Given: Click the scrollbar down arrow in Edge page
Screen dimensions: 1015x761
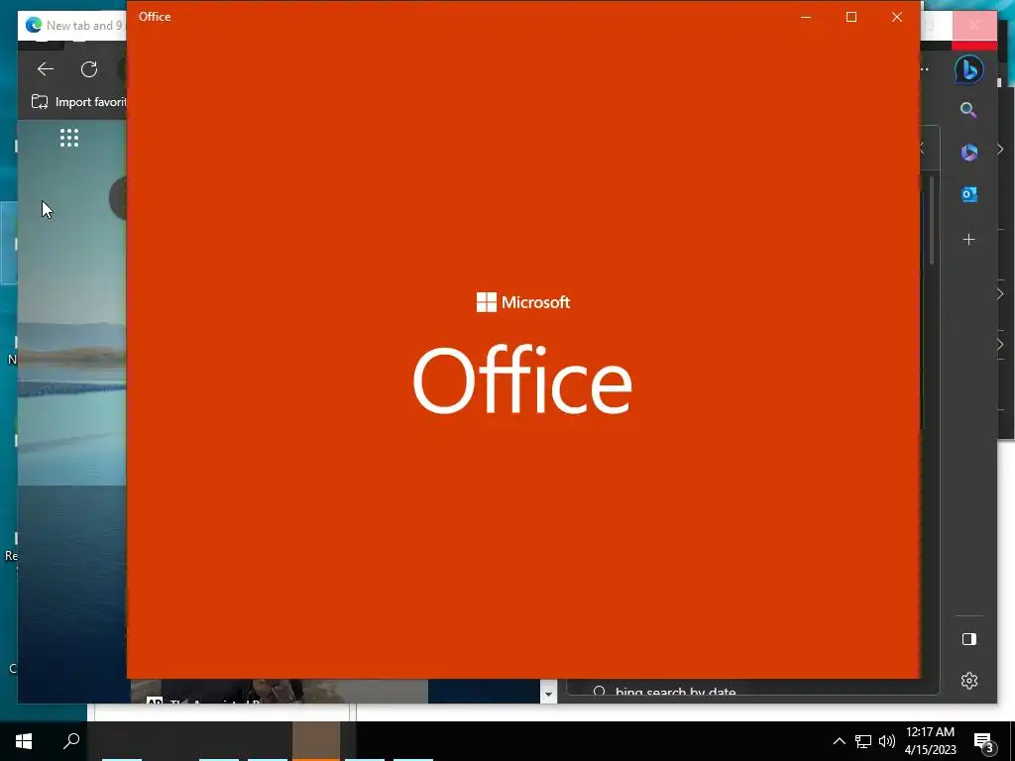Looking at the screenshot, I should [548, 694].
